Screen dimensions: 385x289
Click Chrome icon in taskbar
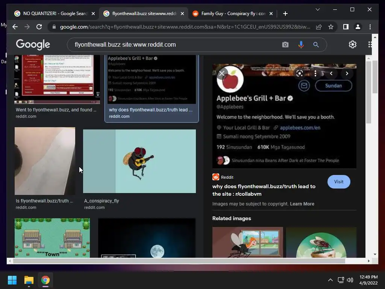tap(45, 280)
